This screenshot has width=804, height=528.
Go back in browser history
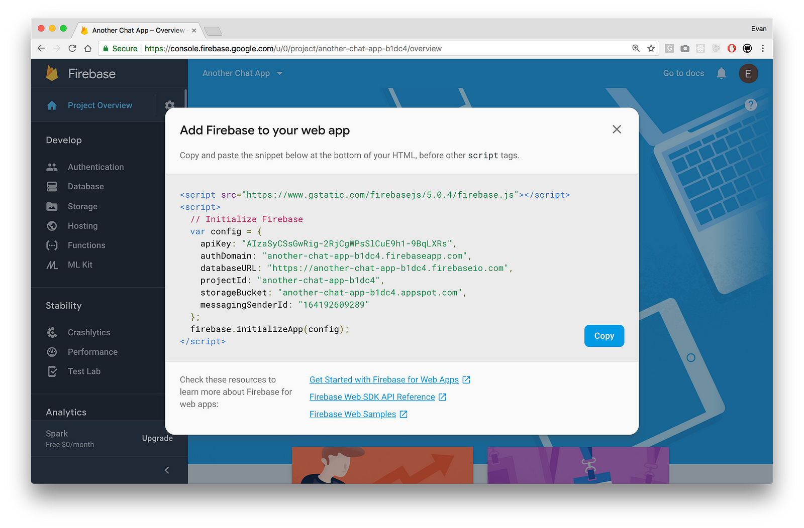tap(41, 48)
